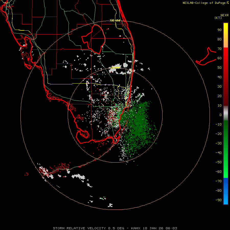
Task: Click the KT units label above the color bar
Action: point(218,18)
